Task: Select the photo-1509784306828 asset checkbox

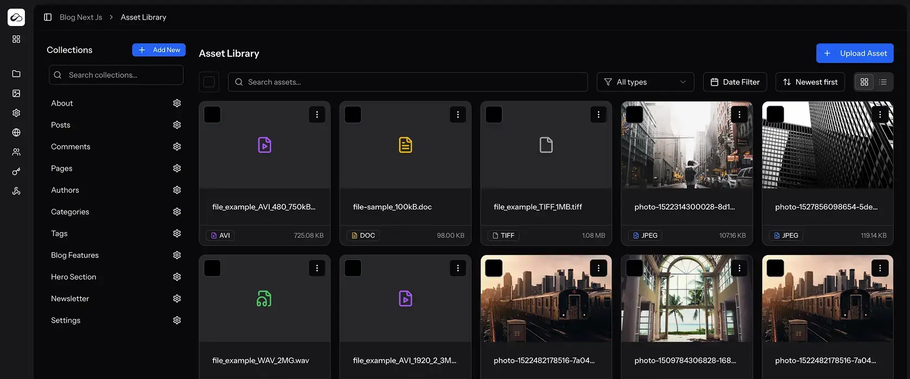Action: [635, 268]
